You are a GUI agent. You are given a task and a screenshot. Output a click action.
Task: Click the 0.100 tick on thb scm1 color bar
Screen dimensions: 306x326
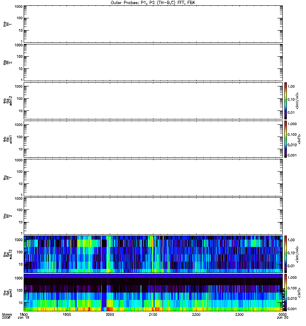point(292,134)
